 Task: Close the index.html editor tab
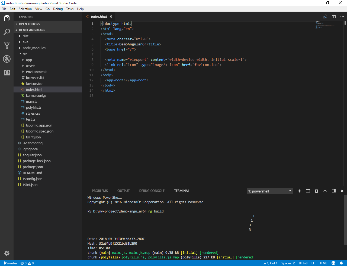click(x=111, y=16)
